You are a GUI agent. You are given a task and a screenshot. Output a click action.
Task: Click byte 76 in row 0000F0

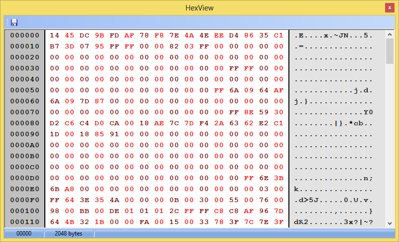click(264, 200)
